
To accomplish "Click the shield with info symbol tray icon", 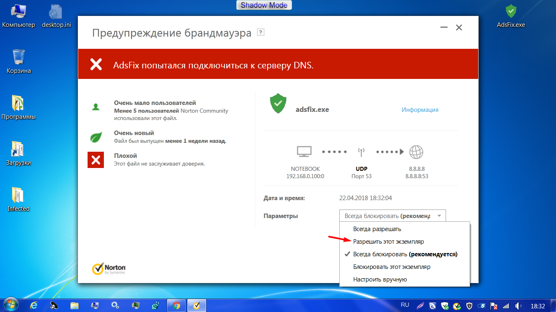I will click(x=469, y=306).
